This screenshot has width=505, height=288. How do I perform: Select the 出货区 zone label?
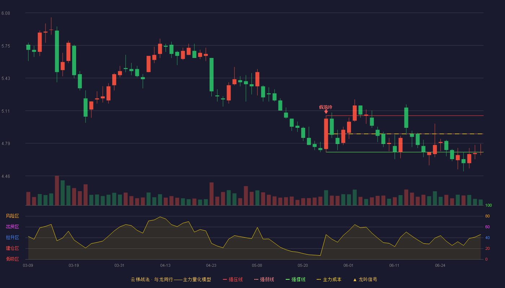pos(12,227)
